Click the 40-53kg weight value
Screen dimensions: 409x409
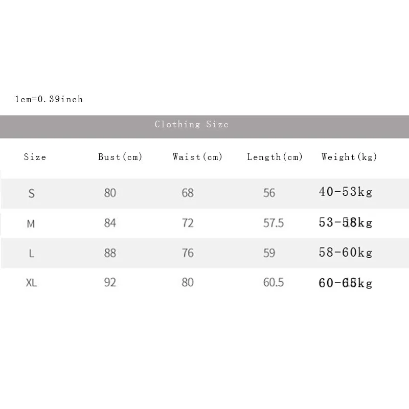click(346, 192)
